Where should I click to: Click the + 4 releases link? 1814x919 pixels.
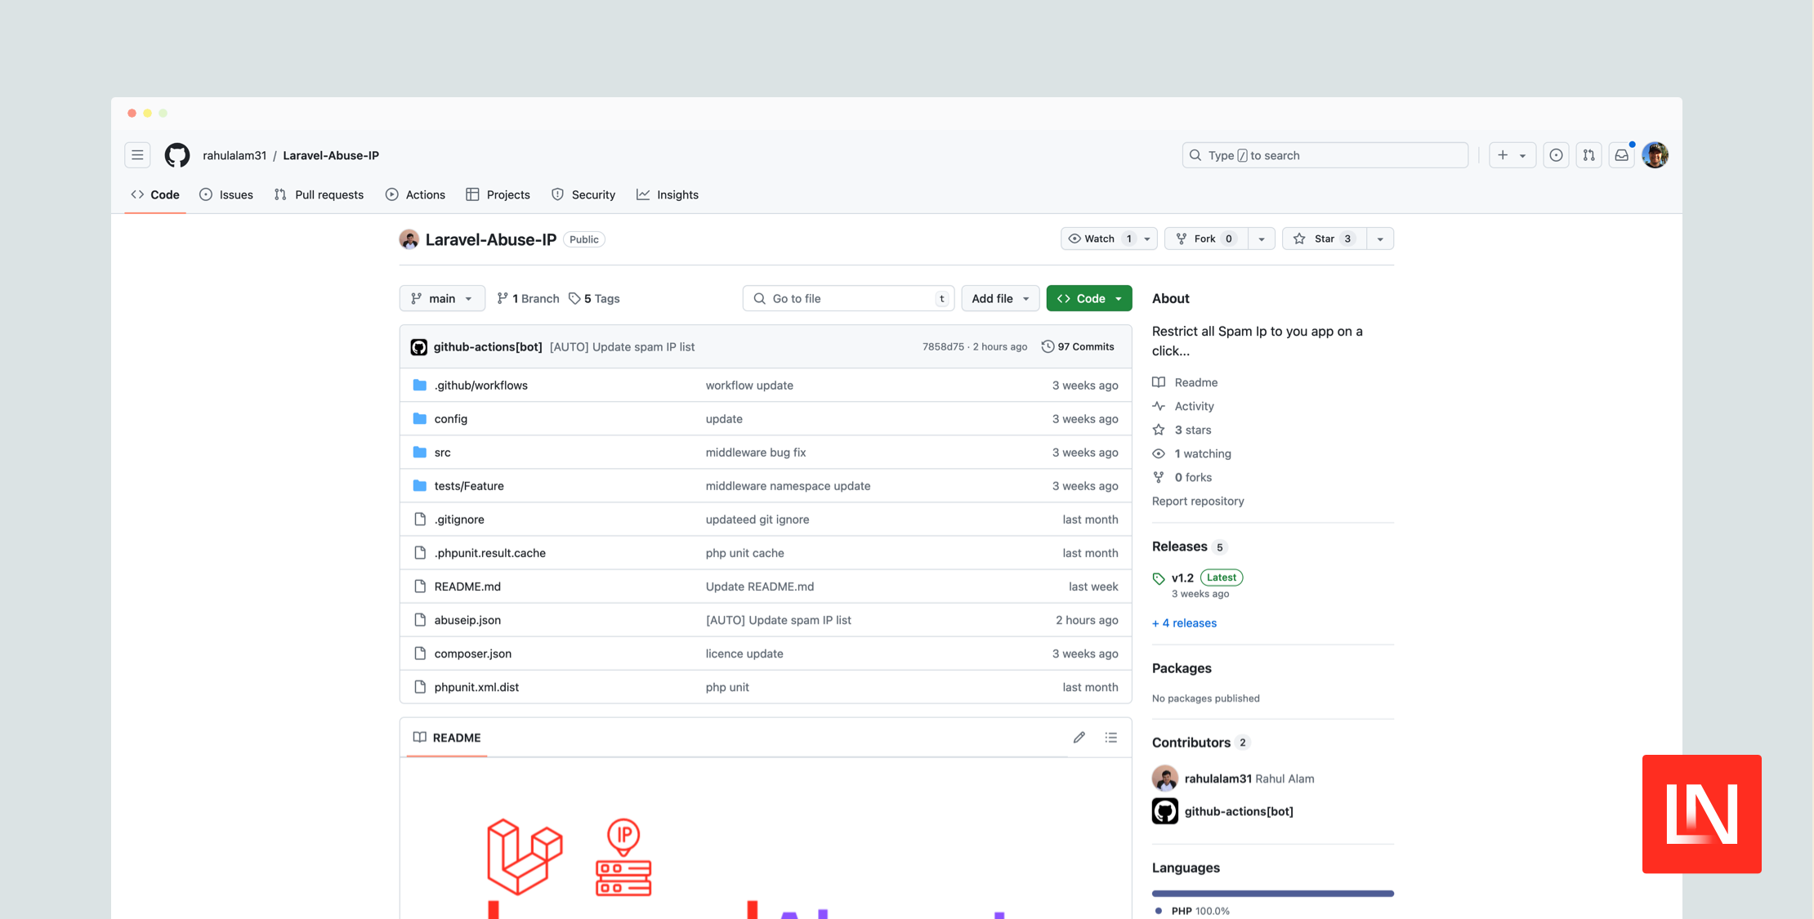(1184, 623)
